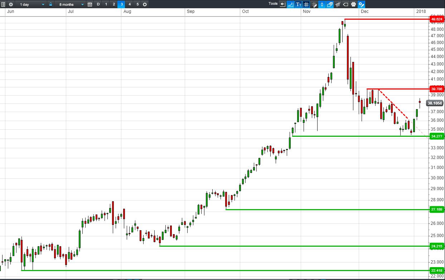Click the 30.000 price axis value
The width and height of the screenshot is (445, 280).
pyautogui.click(x=437, y=178)
